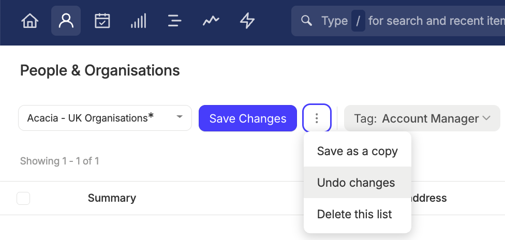Choose Delete this list
Screen dimensions: 505x240
click(x=358, y=214)
